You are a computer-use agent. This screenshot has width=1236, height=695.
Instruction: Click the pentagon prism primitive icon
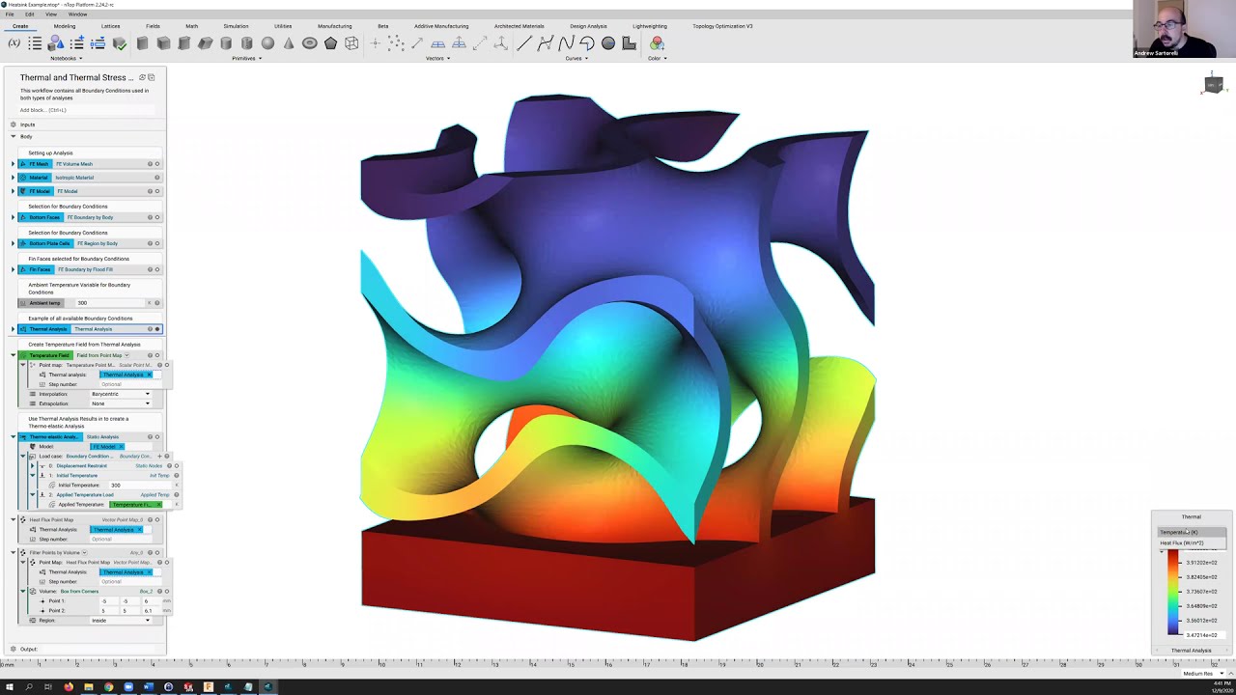[331, 43]
